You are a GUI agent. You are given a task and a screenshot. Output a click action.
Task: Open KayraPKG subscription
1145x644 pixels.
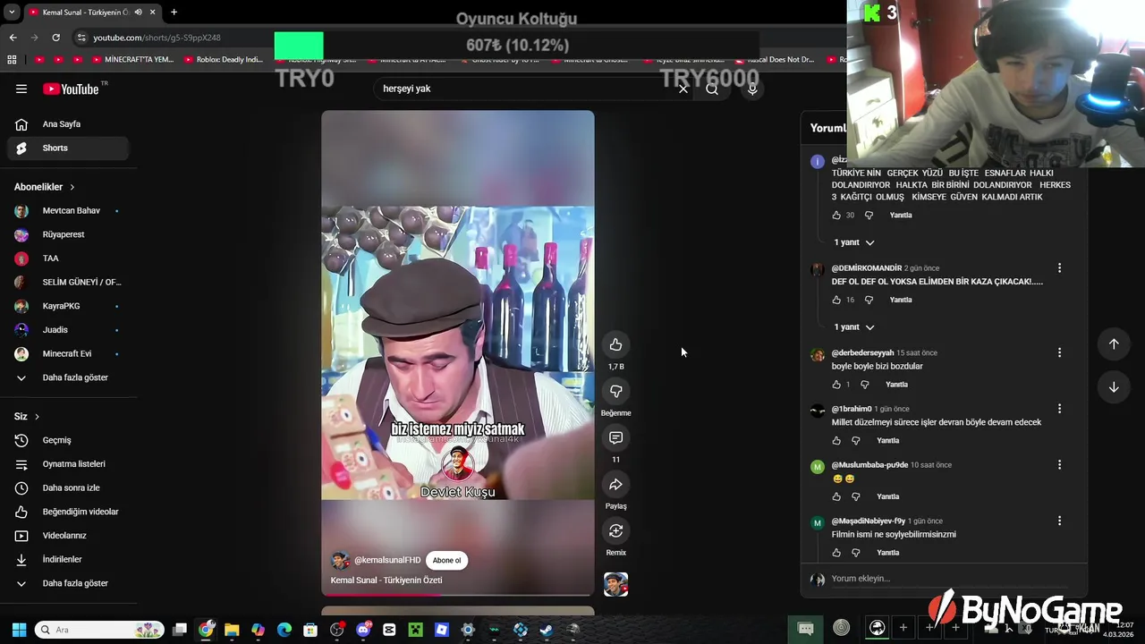(68, 306)
